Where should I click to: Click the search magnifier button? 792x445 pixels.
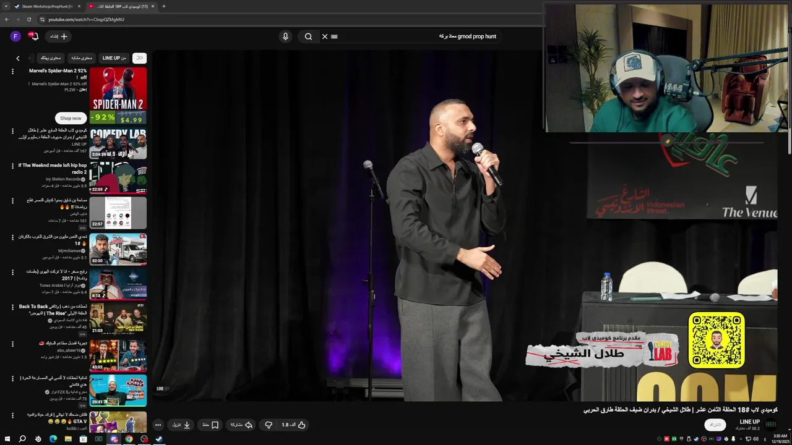(308, 36)
